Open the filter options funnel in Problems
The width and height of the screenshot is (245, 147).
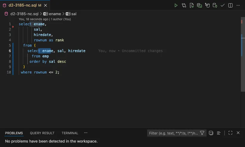[x=202, y=133]
